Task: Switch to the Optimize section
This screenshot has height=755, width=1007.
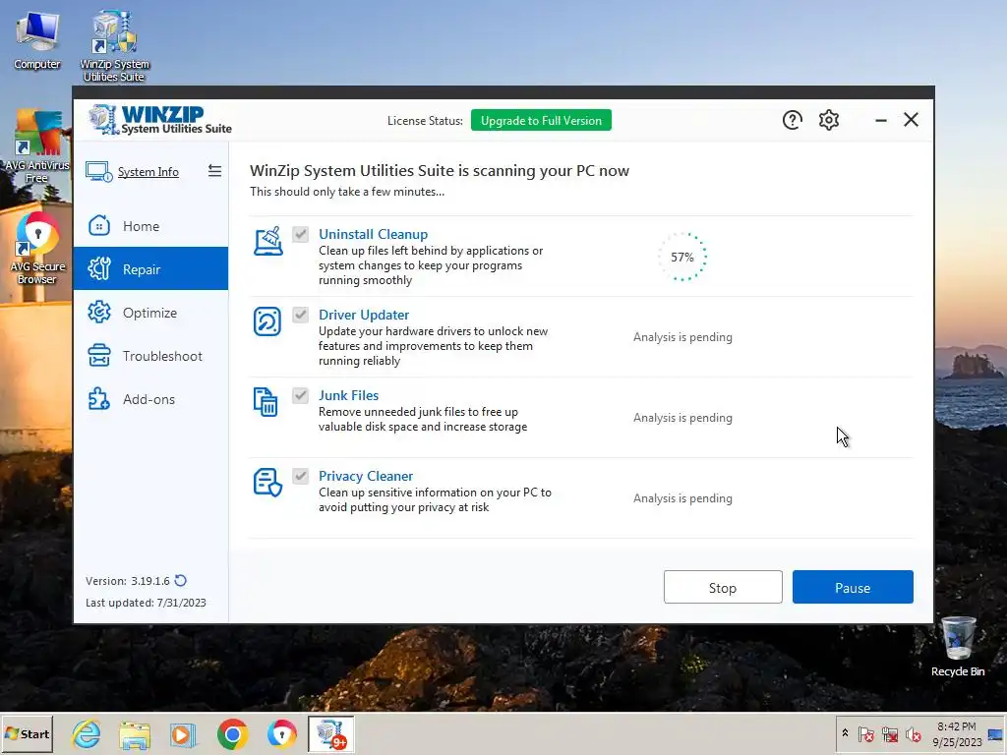Action: click(150, 313)
